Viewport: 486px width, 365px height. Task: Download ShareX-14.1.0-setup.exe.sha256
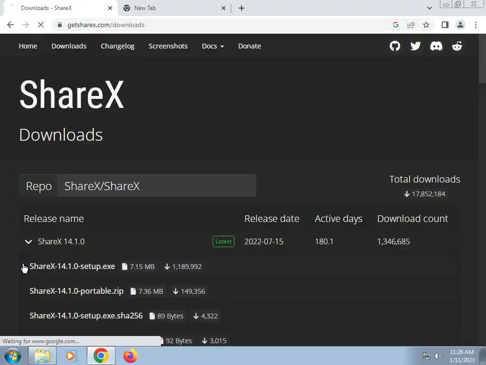[86, 316]
